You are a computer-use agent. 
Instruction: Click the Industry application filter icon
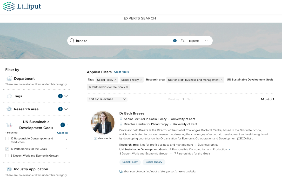(x=9, y=169)
